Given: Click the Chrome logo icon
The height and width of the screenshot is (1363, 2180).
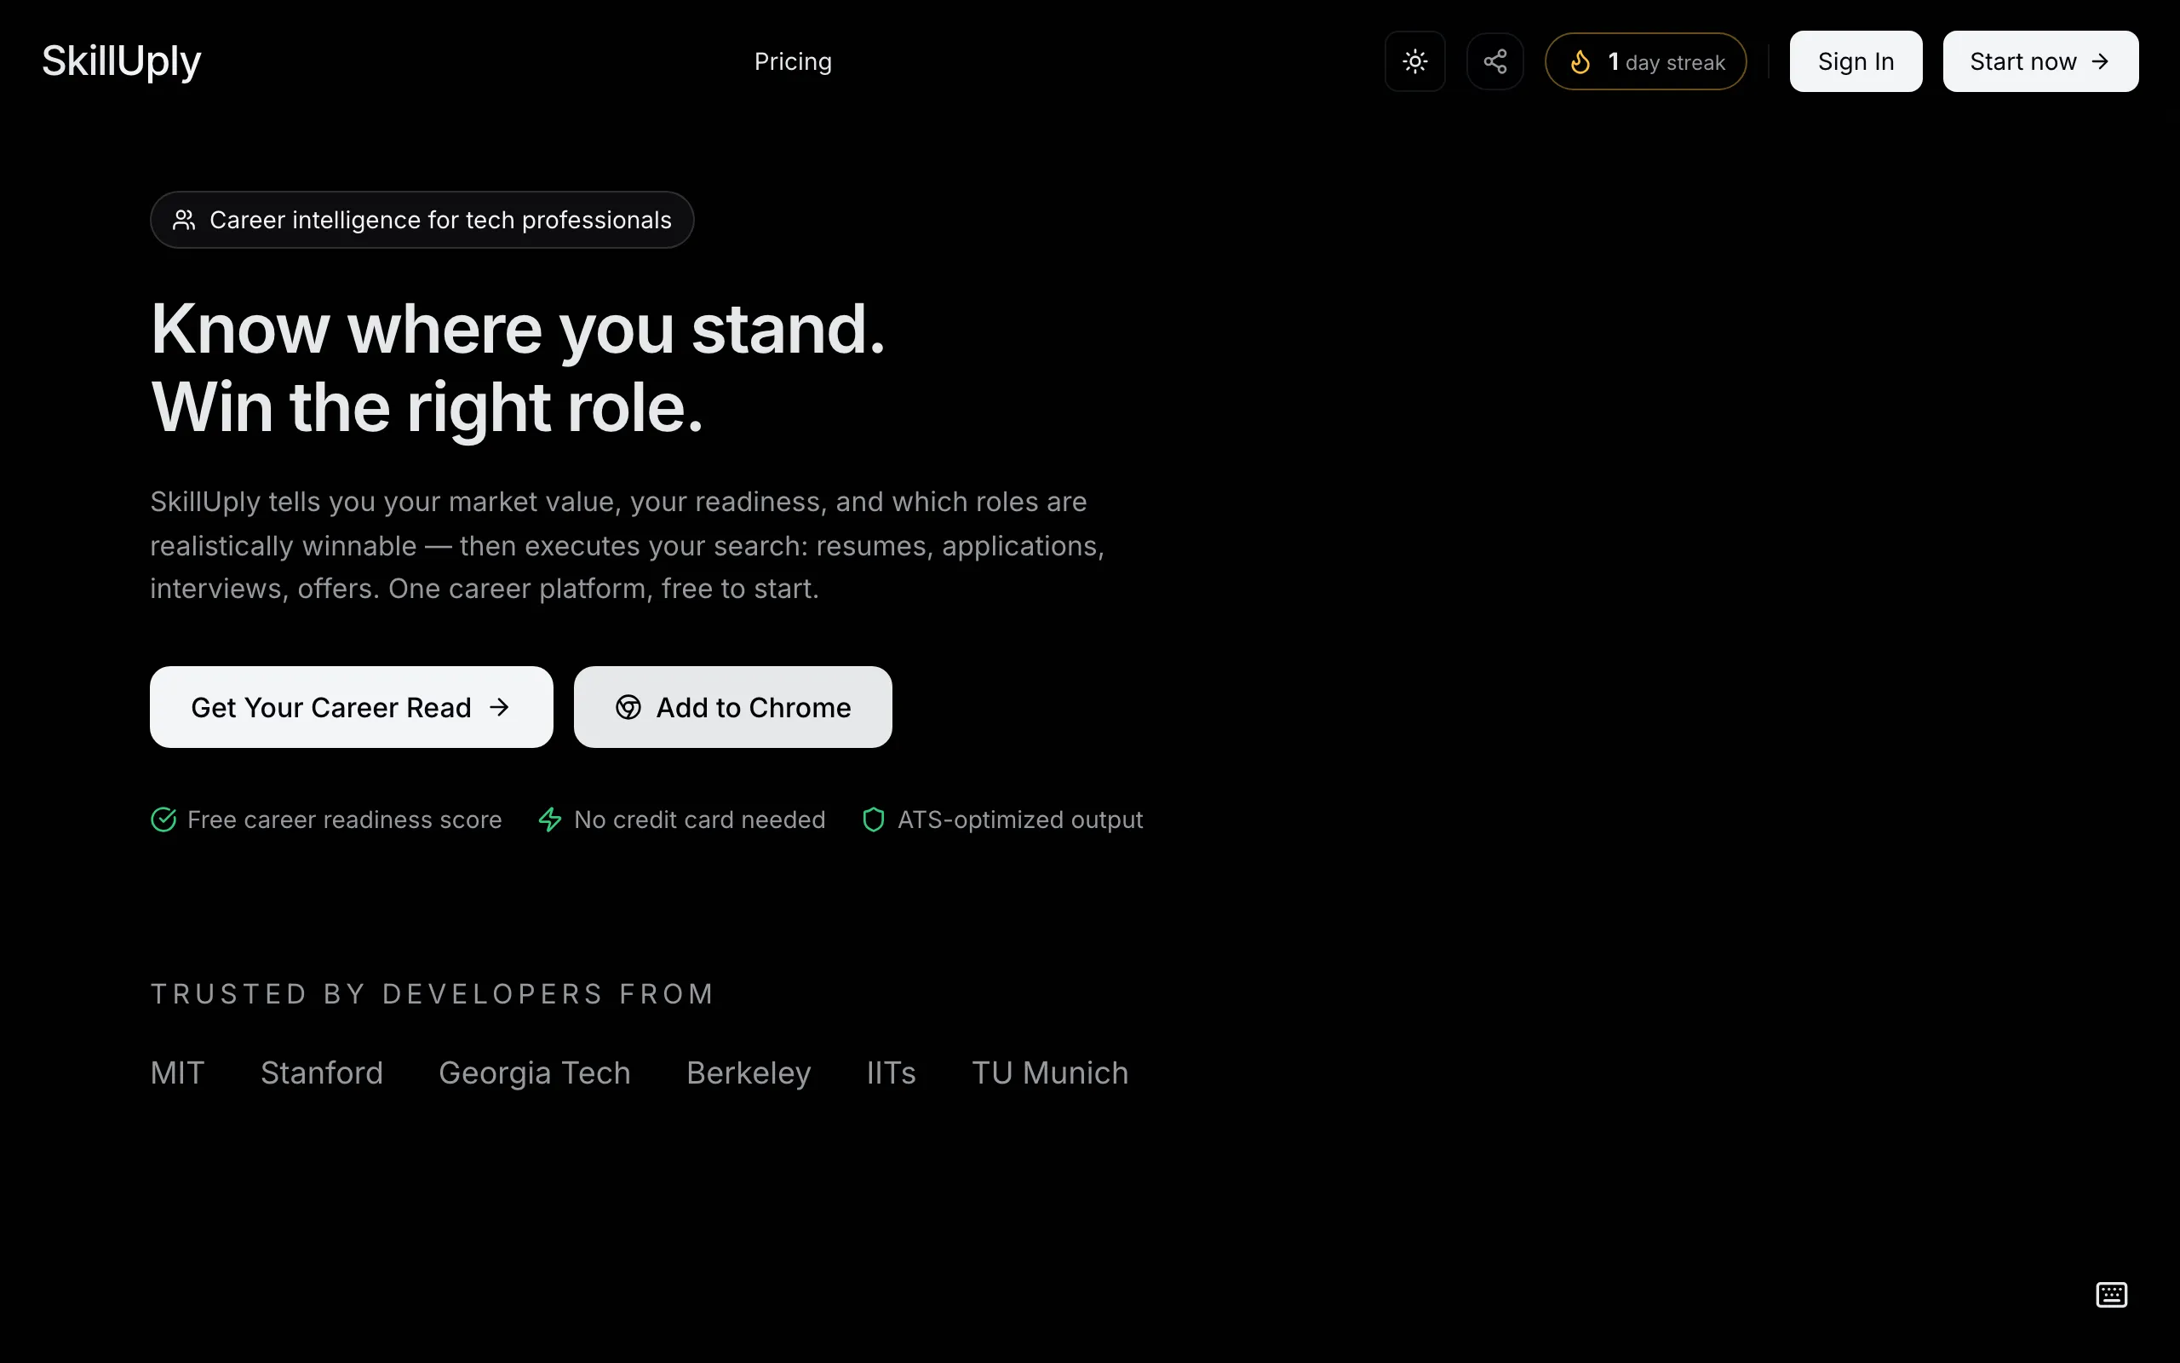Looking at the screenshot, I should (x=628, y=708).
